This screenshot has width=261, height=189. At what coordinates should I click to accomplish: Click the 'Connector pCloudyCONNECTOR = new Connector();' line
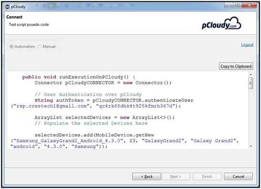pyautogui.click(x=103, y=83)
